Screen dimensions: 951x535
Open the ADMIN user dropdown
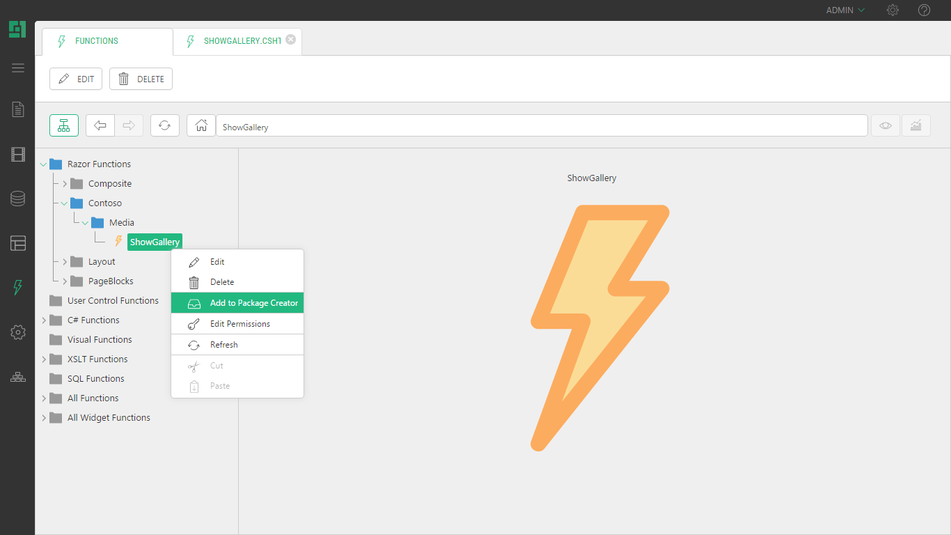[x=844, y=10]
